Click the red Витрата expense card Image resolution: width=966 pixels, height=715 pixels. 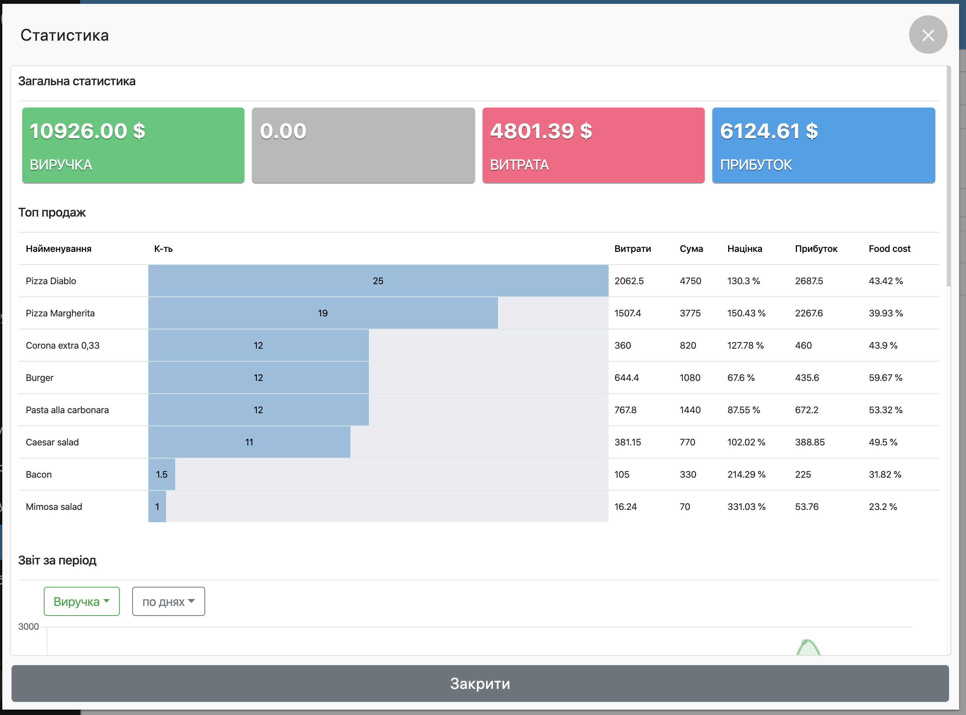pos(593,146)
